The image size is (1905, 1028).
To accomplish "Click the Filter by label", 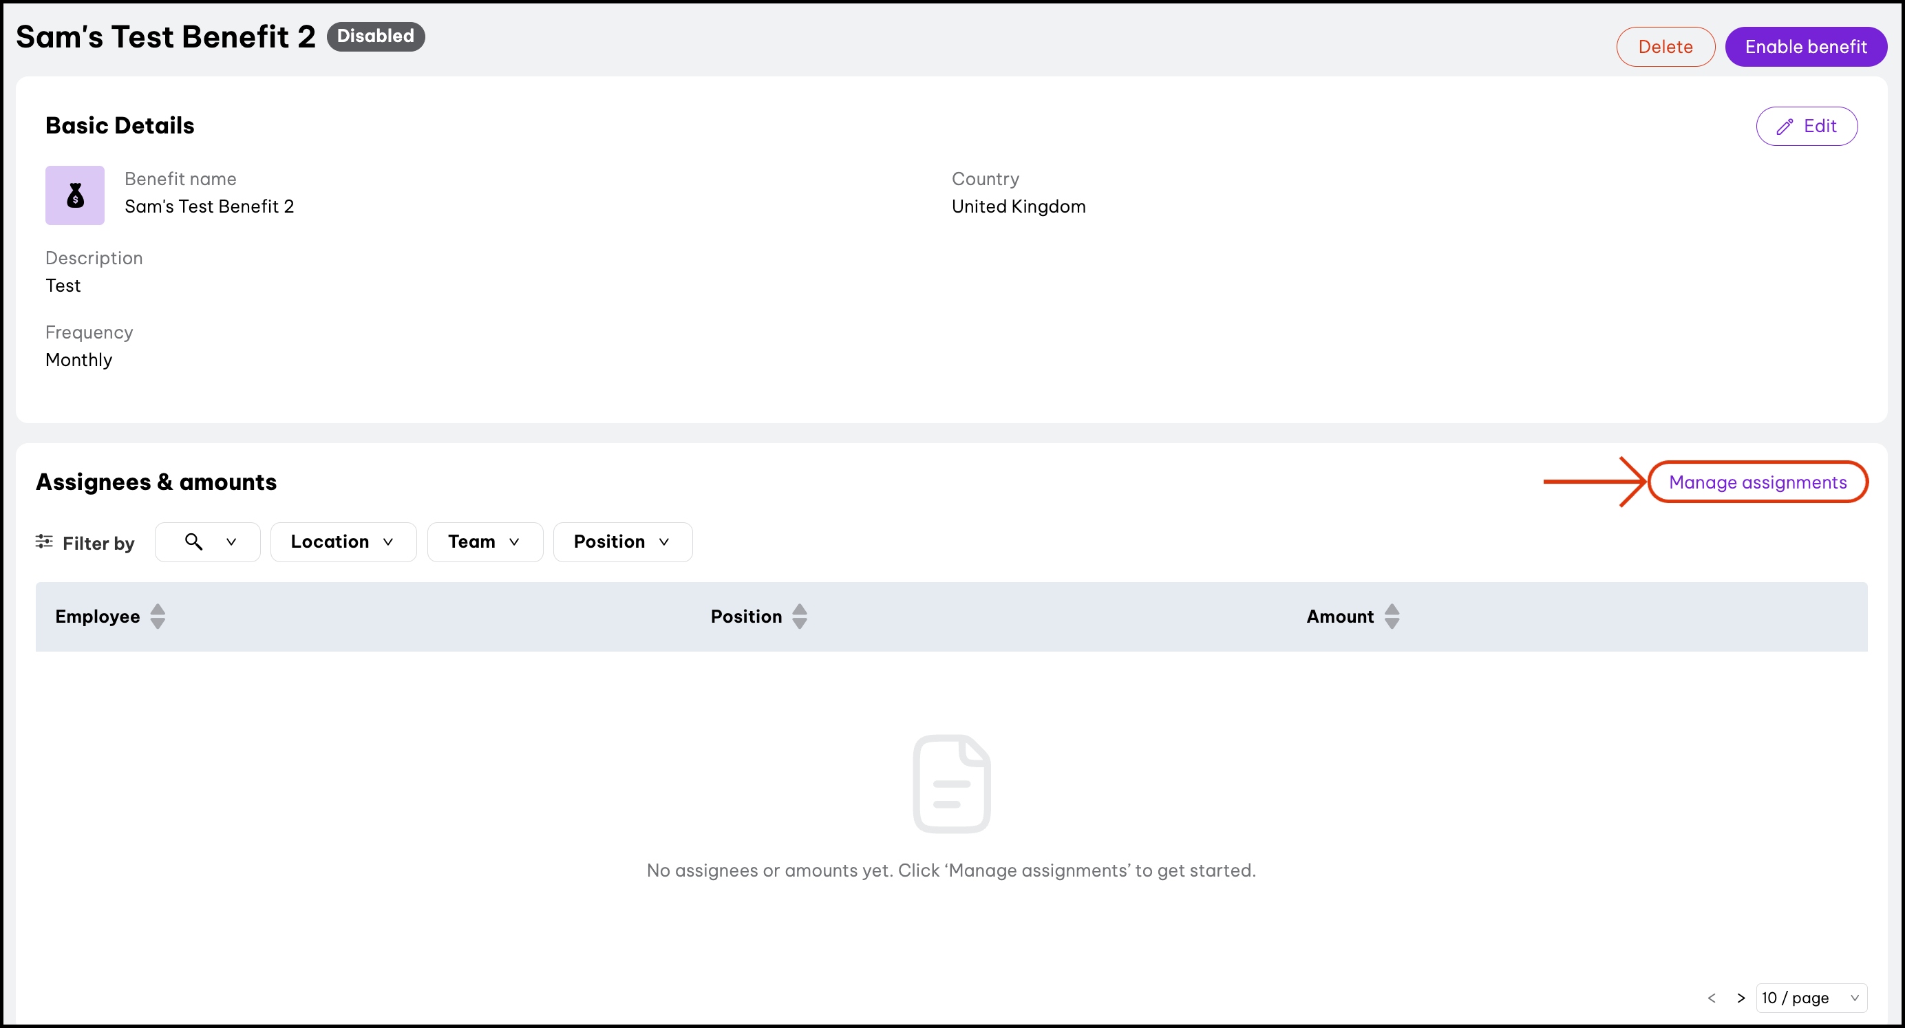I will coord(98,544).
